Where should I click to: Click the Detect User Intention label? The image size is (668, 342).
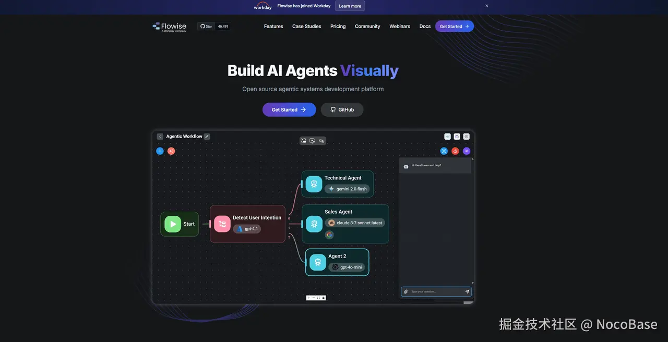(257, 217)
